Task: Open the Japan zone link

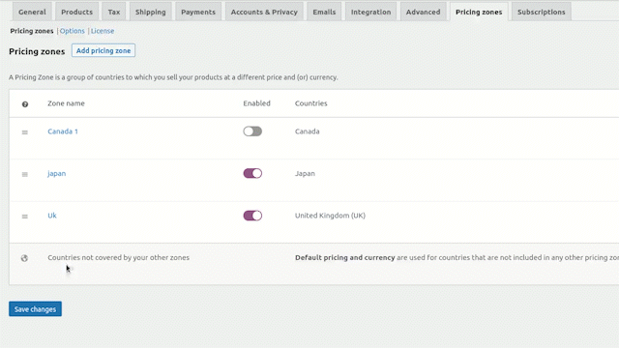Action: [56, 174]
